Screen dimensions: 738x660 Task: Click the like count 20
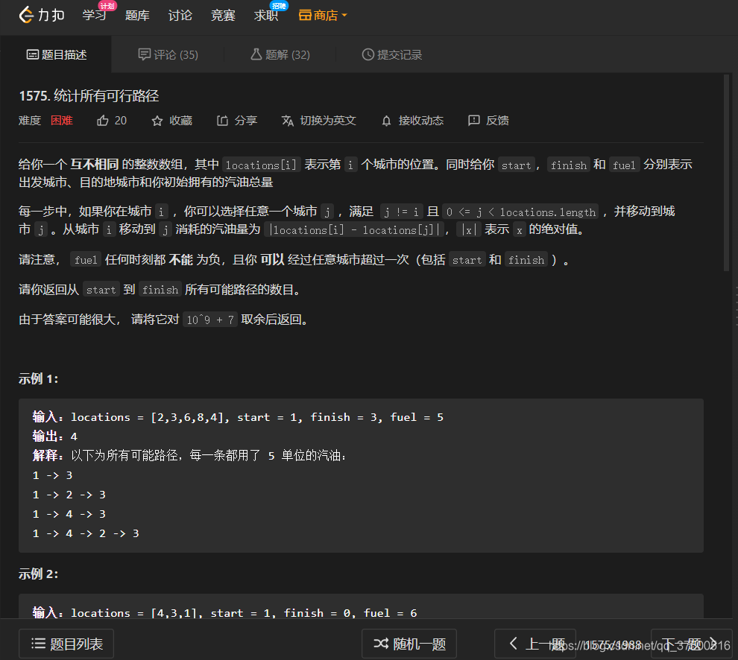(x=121, y=121)
